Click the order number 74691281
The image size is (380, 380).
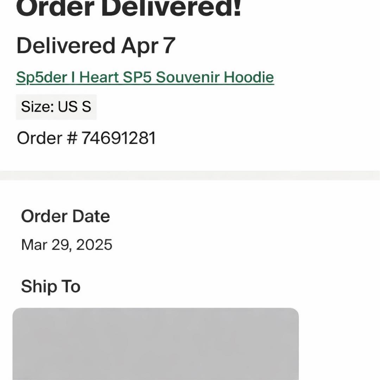coord(119,138)
